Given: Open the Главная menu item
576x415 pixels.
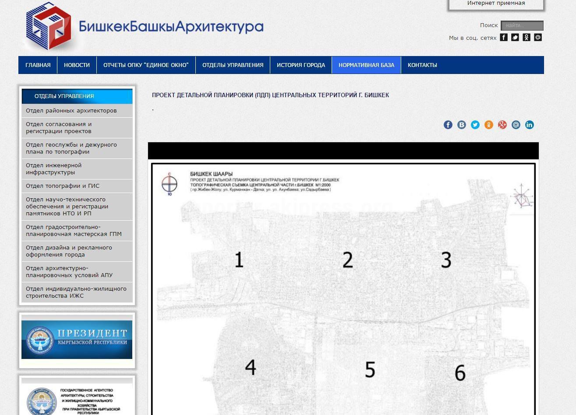Looking at the screenshot, I should point(38,65).
